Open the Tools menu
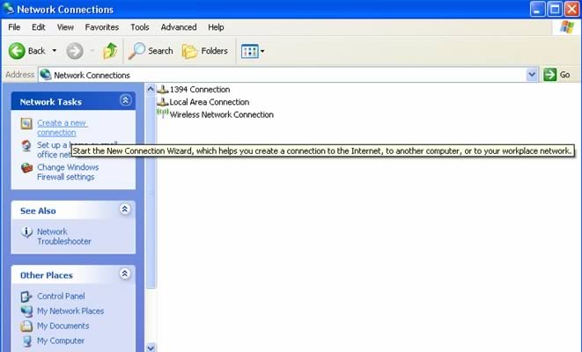Viewport: 582px width, 352px height. coord(140,27)
